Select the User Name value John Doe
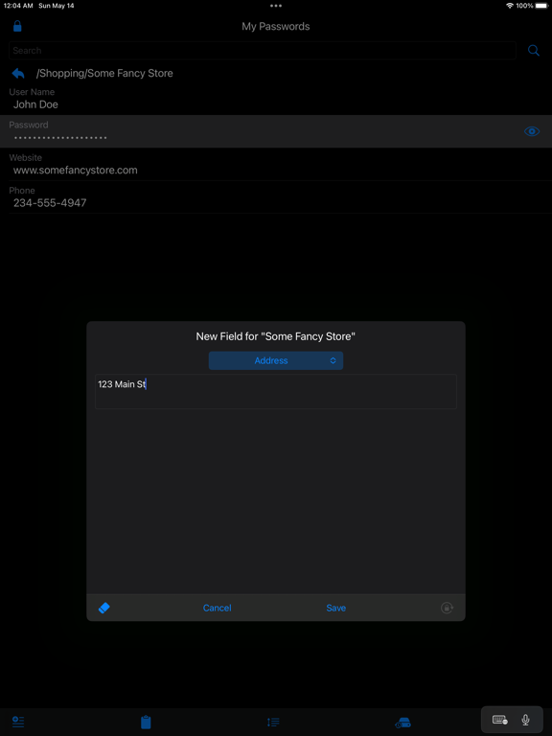Viewport: 552px width, 736px height. click(35, 104)
